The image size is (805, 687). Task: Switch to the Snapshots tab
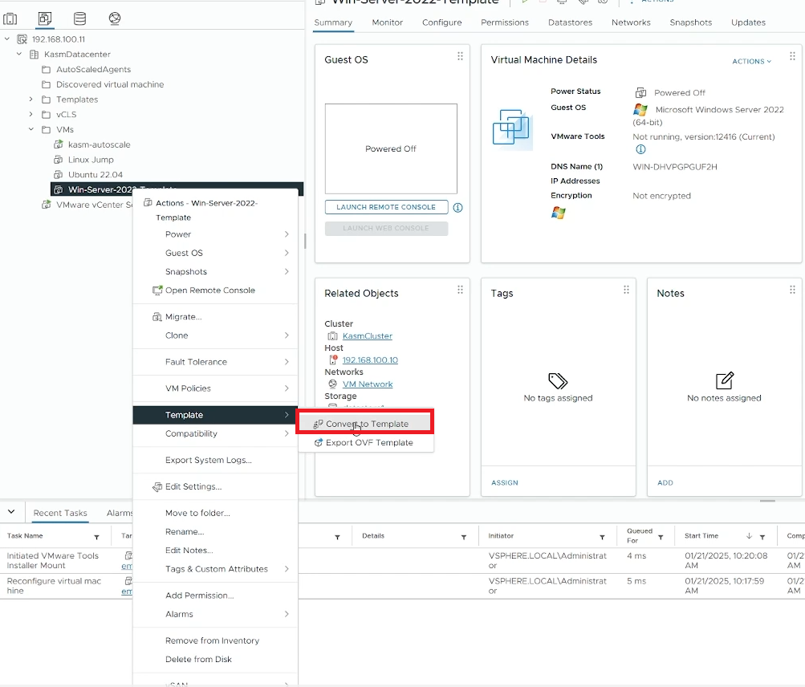(x=690, y=22)
